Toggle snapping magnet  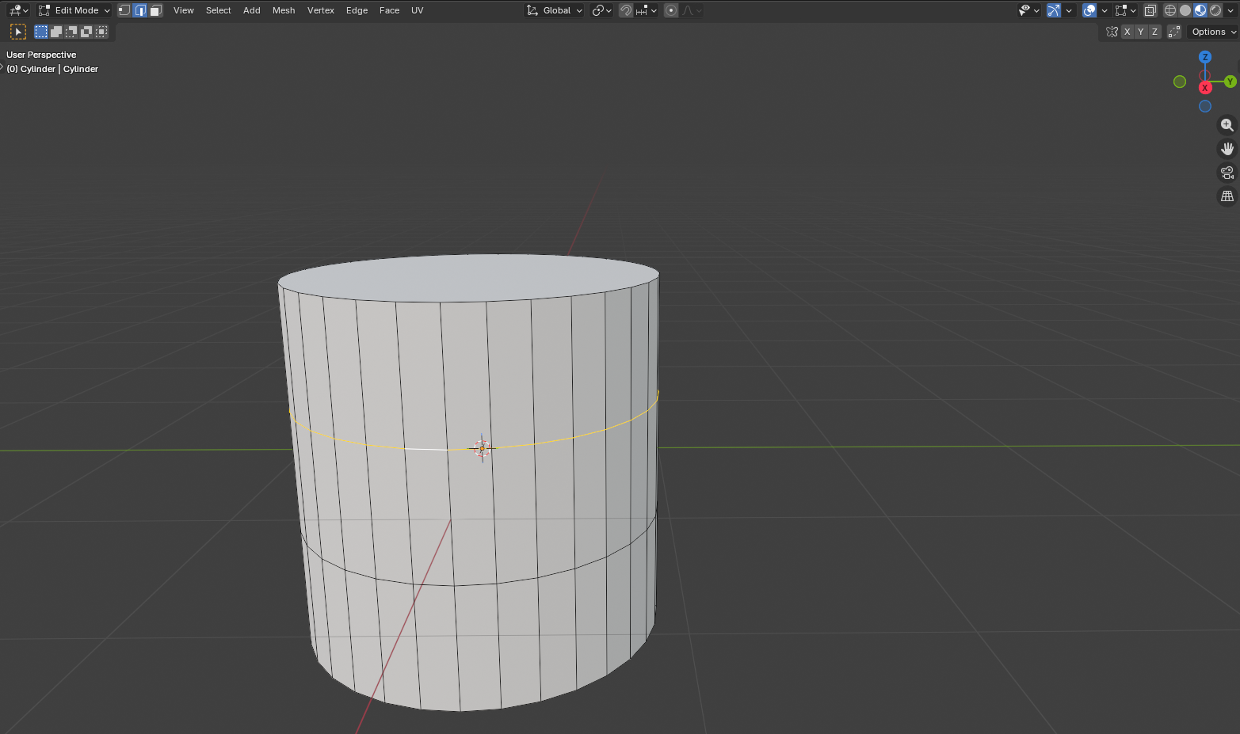626,10
